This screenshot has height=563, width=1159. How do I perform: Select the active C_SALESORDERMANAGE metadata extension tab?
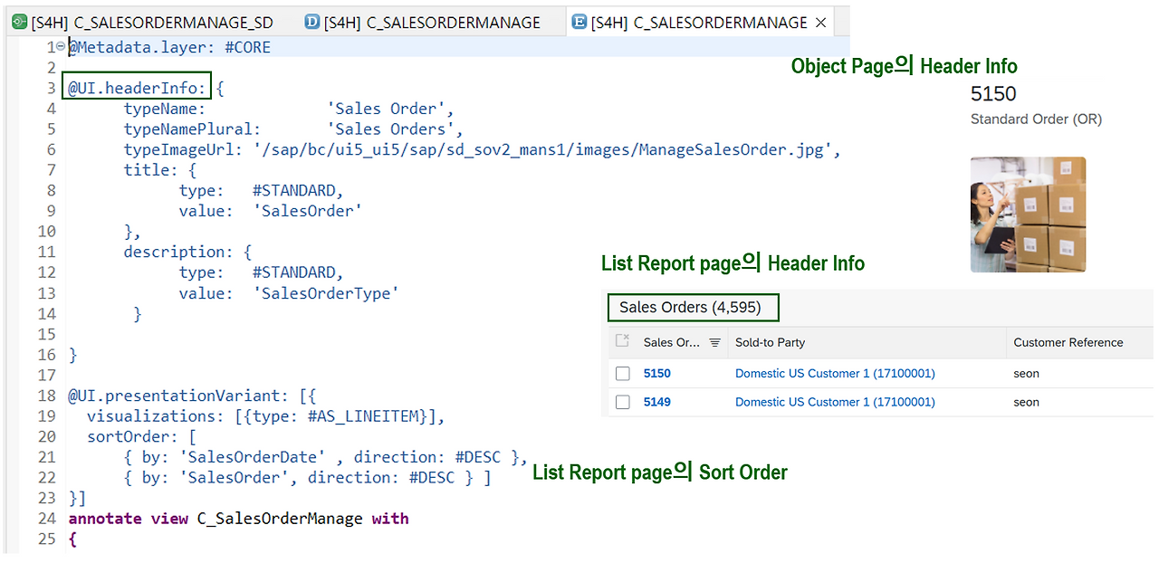coord(700,22)
